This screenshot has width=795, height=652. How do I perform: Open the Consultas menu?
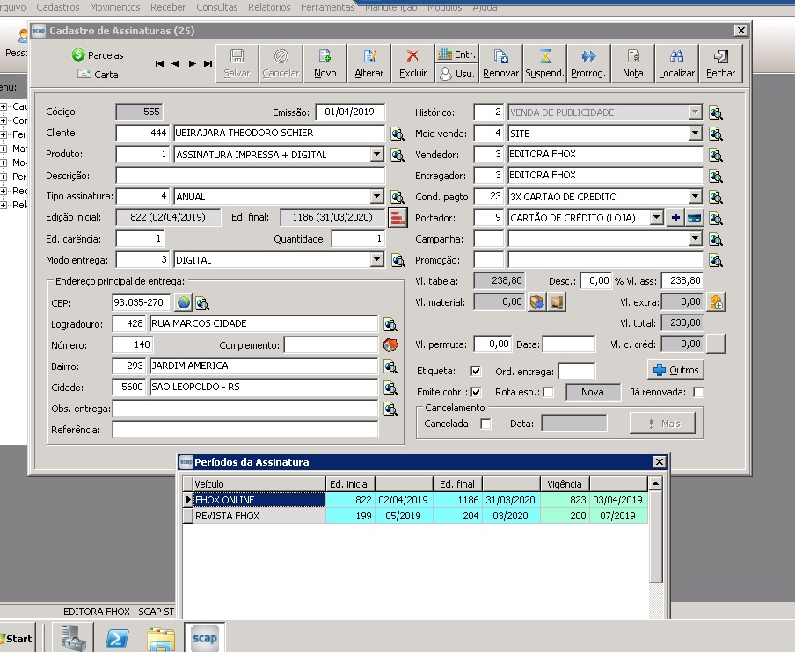point(217,7)
